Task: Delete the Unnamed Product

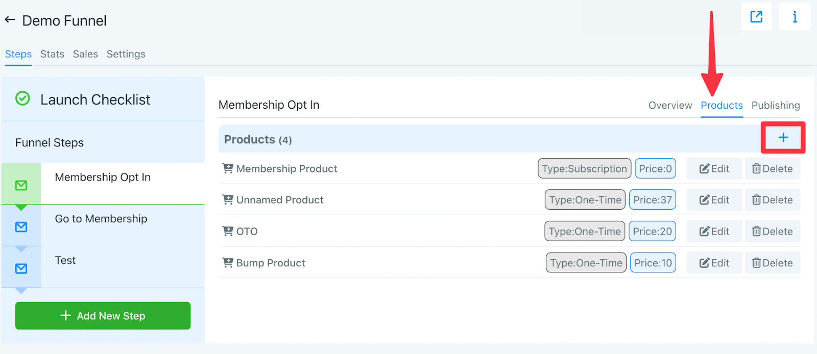Action: click(x=772, y=200)
